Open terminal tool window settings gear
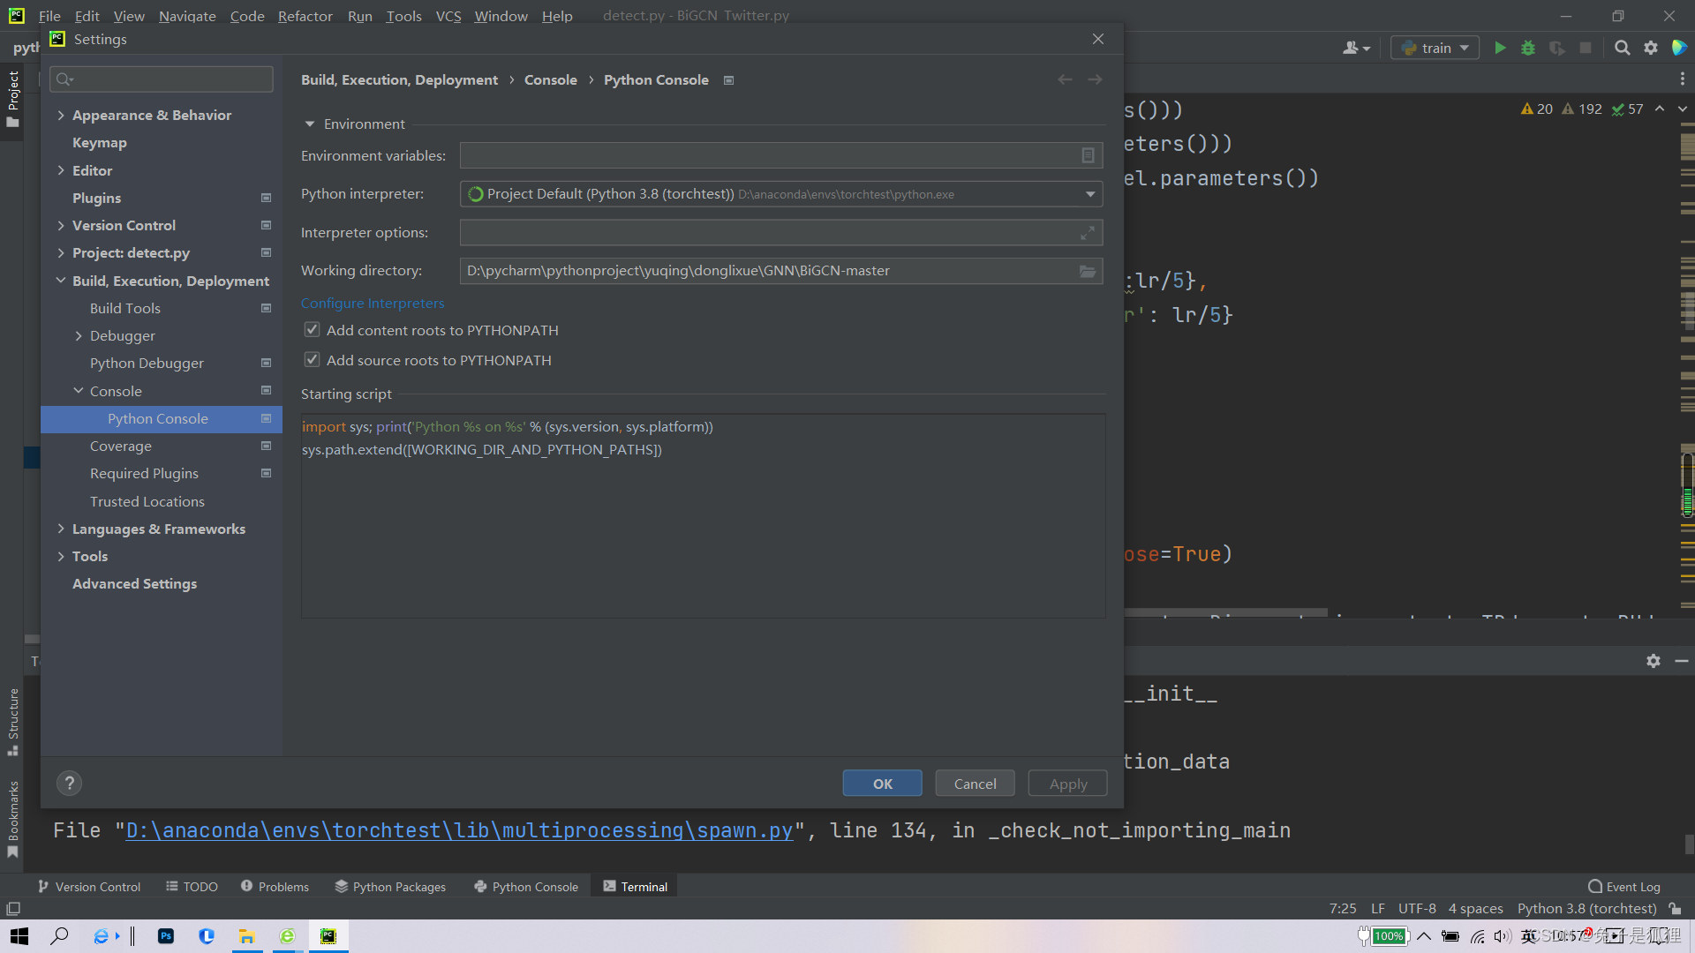The height and width of the screenshot is (953, 1695). pyautogui.click(x=1654, y=661)
